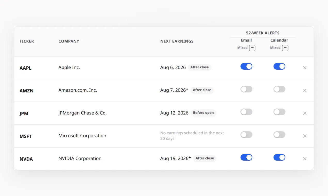The image size is (328, 196).
Task: Turn off Email alert for NVDA
Action: pyautogui.click(x=246, y=157)
